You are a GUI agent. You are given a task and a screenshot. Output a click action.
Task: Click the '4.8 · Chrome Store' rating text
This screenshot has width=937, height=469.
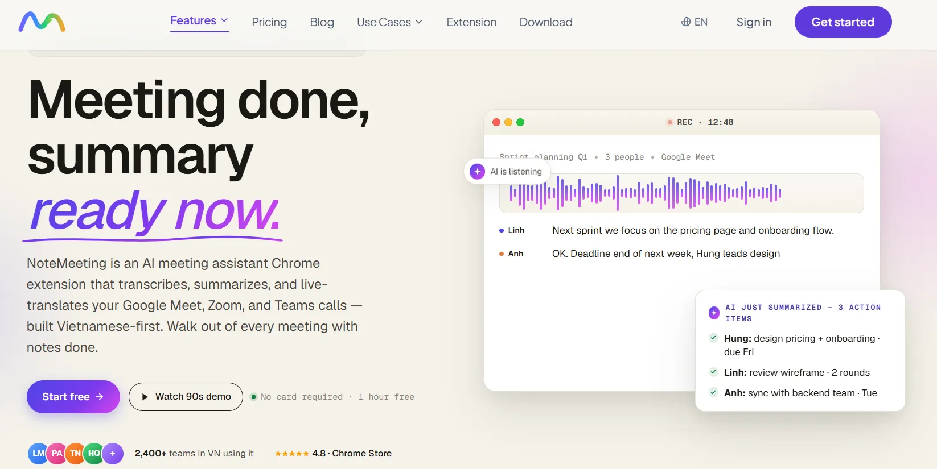(x=352, y=454)
